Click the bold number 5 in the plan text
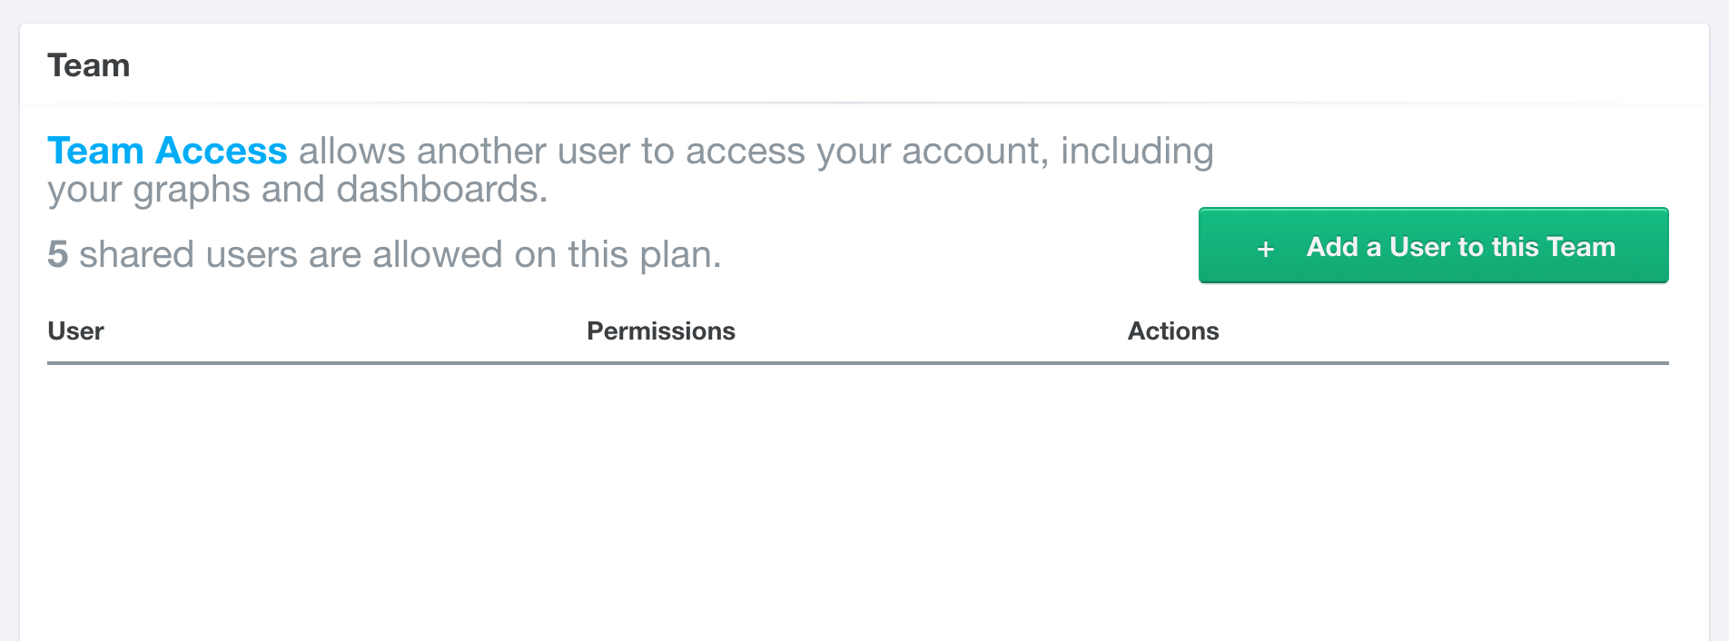The width and height of the screenshot is (1729, 641). (x=57, y=254)
